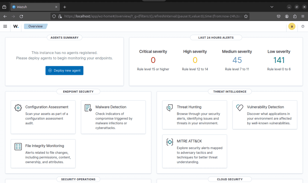Click the Overview breadcrumb
The height and width of the screenshot is (183, 308).
click(35, 26)
